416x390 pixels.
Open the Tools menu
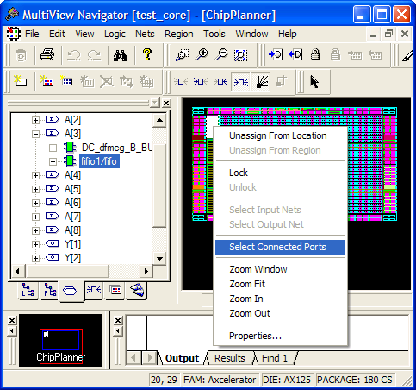pyautogui.click(x=214, y=34)
